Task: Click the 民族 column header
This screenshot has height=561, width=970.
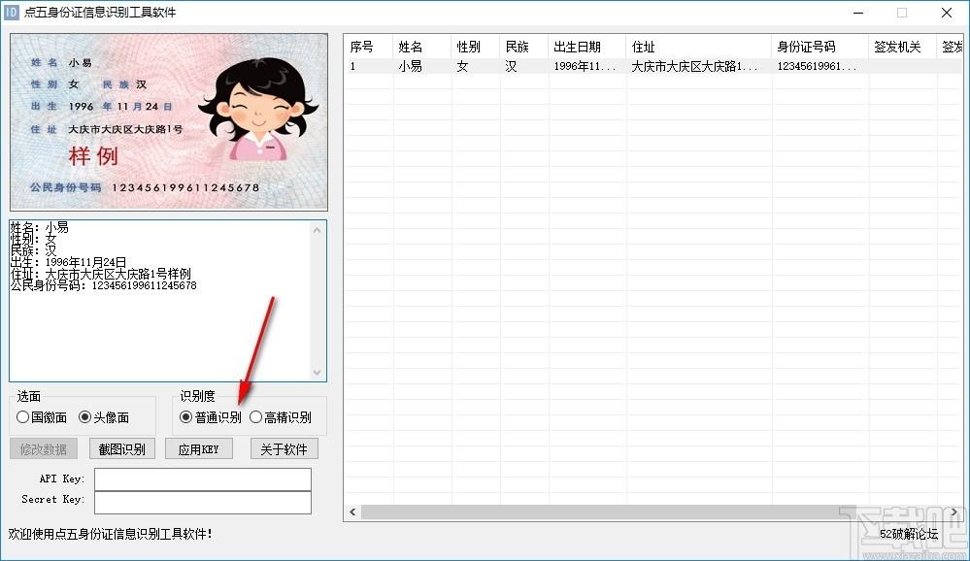Action: pos(524,47)
